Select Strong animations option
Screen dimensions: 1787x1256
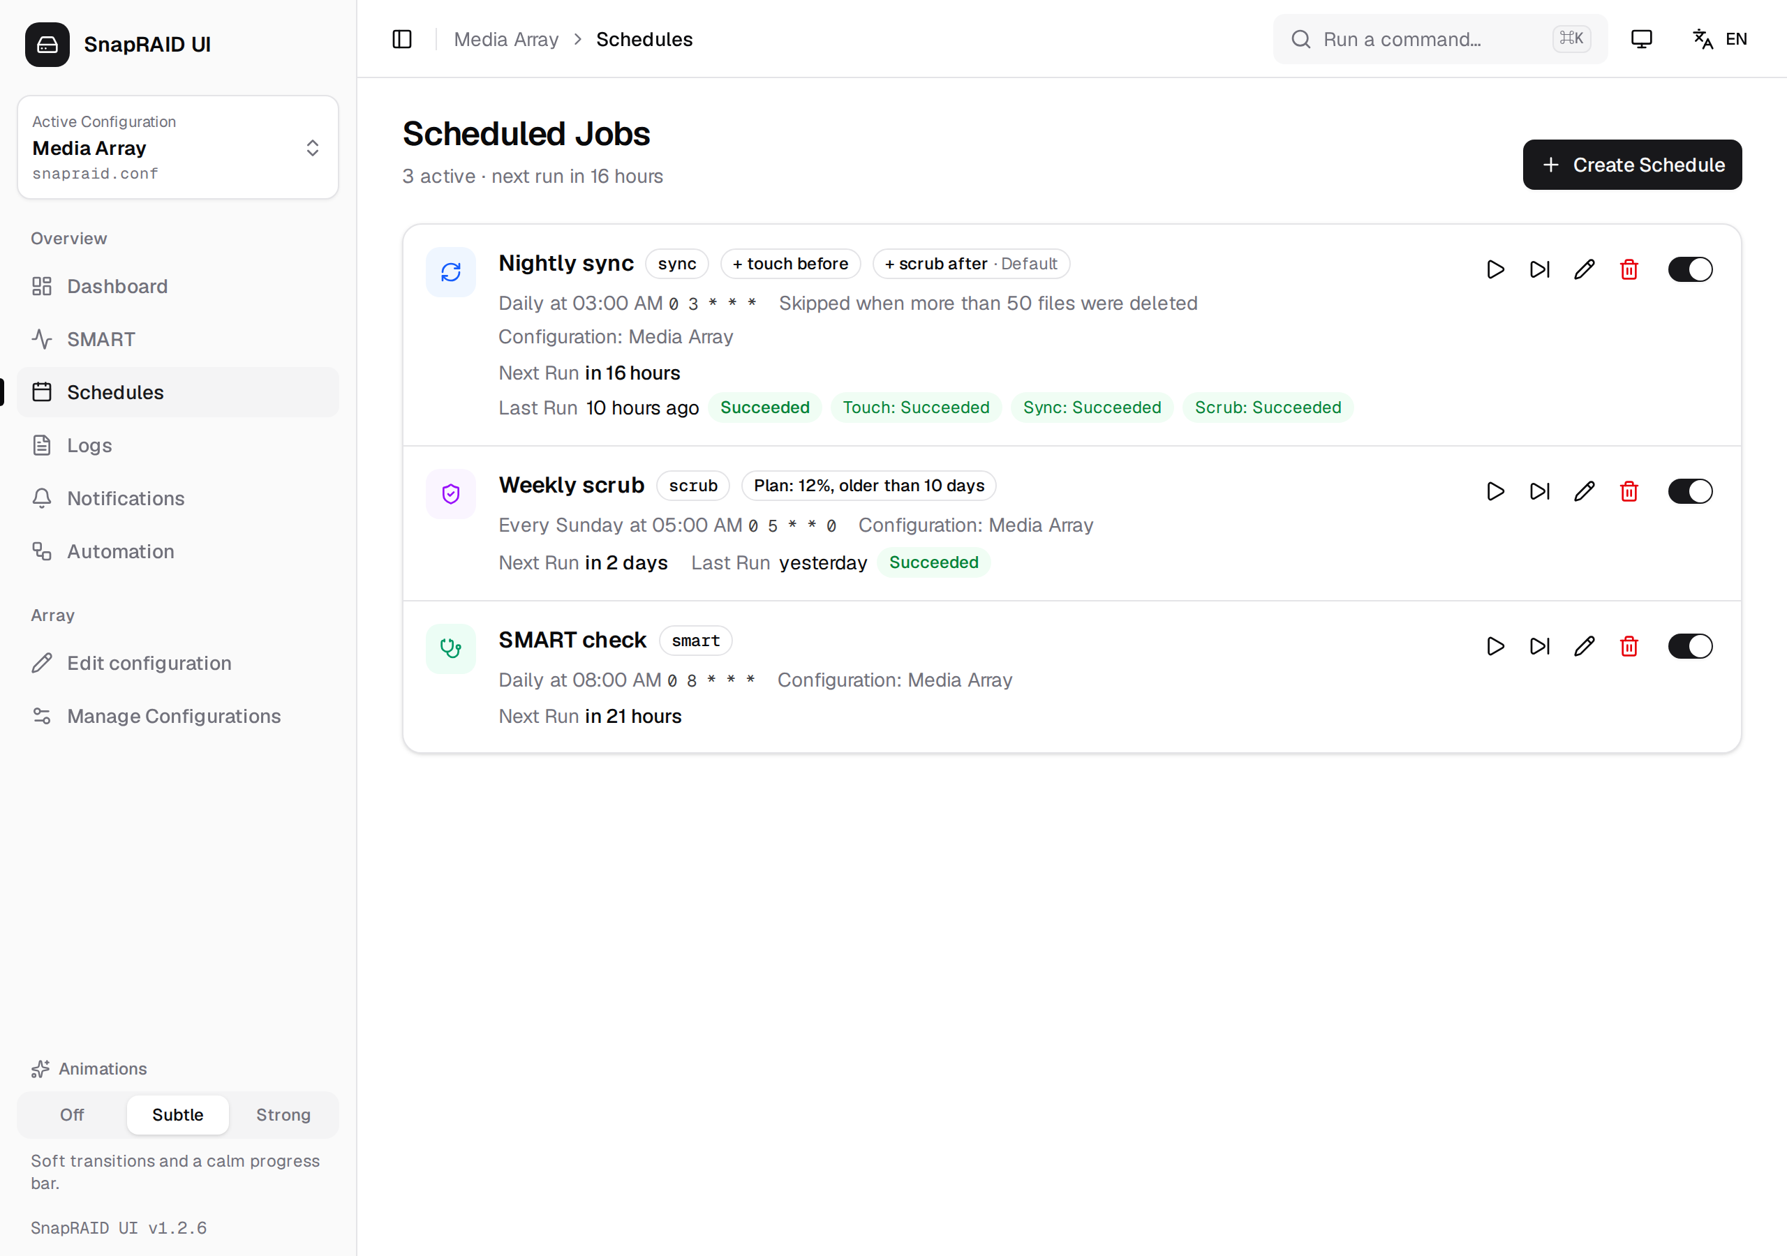(x=283, y=1114)
